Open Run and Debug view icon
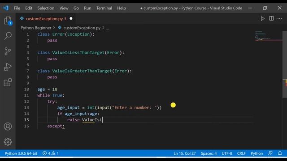The width and height of the screenshot is (287, 161). click(x=8, y=67)
